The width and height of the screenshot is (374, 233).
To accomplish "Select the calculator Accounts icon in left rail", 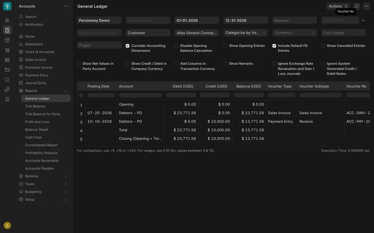I will (7, 30).
